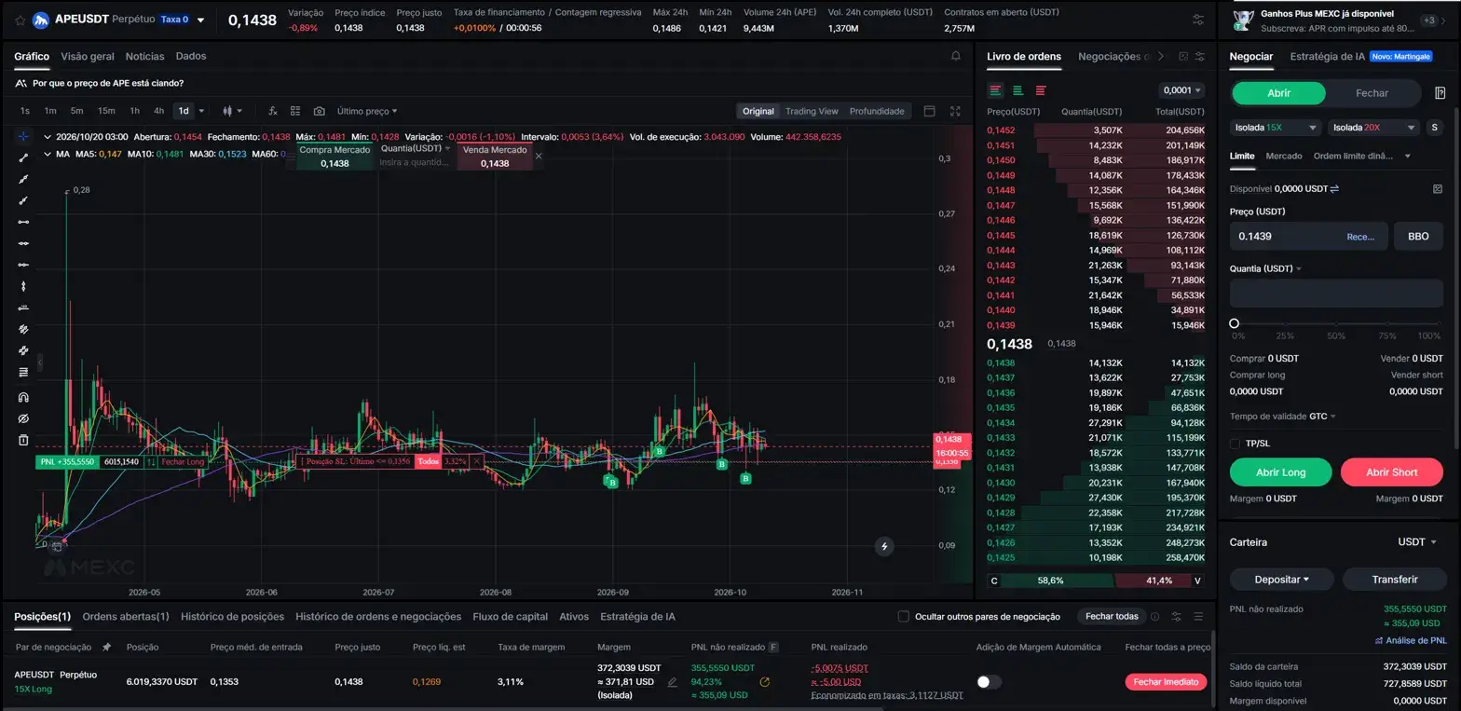Open top bar preferences sliders icon
This screenshot has height=711, width=1461.
1198,20
